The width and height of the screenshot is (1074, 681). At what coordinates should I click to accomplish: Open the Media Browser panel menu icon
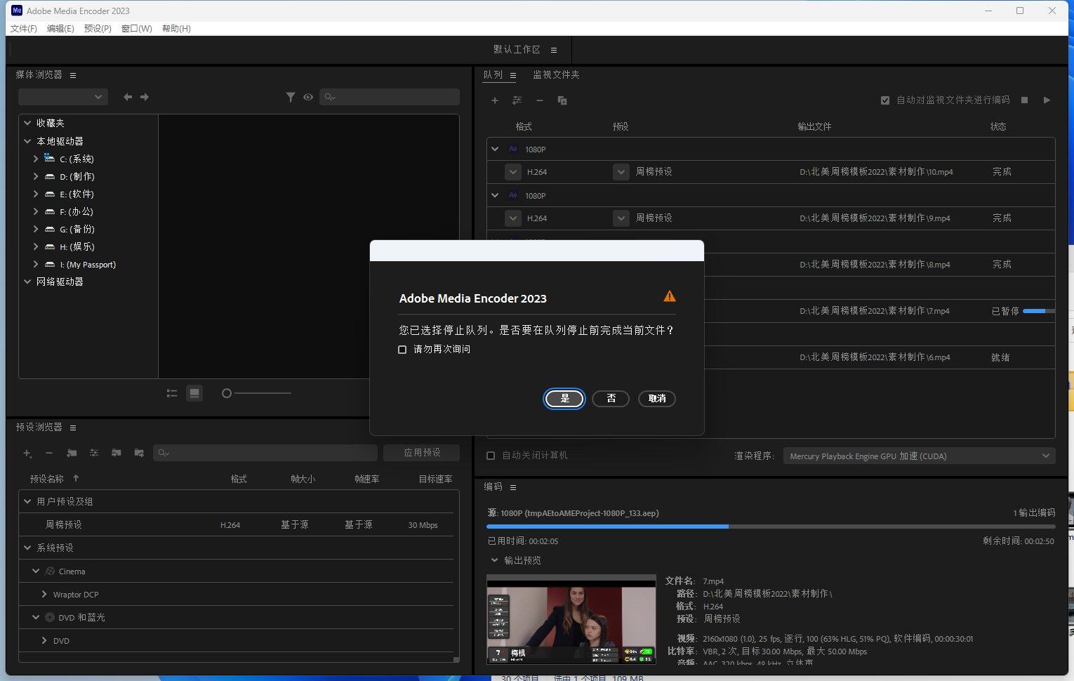click(x=73, y=75)
